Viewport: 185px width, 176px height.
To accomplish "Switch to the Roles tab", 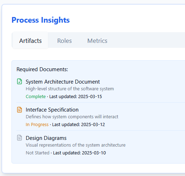I will click(x=64, y=41).
